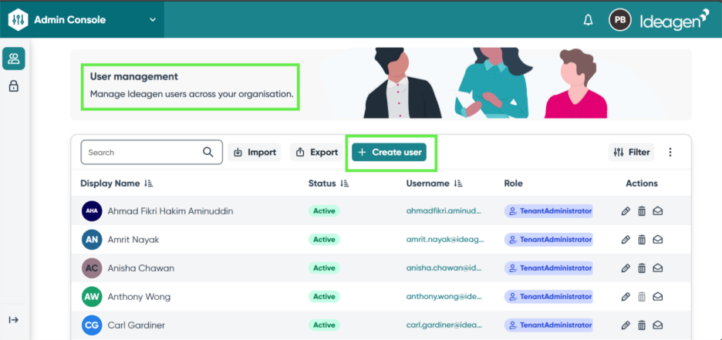722x340 pixels.
Task: Delete Amrit Nayak using trash icon
Action: click(x=642, y=240)
